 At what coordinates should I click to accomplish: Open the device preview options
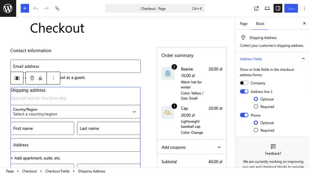click(267, 8)
